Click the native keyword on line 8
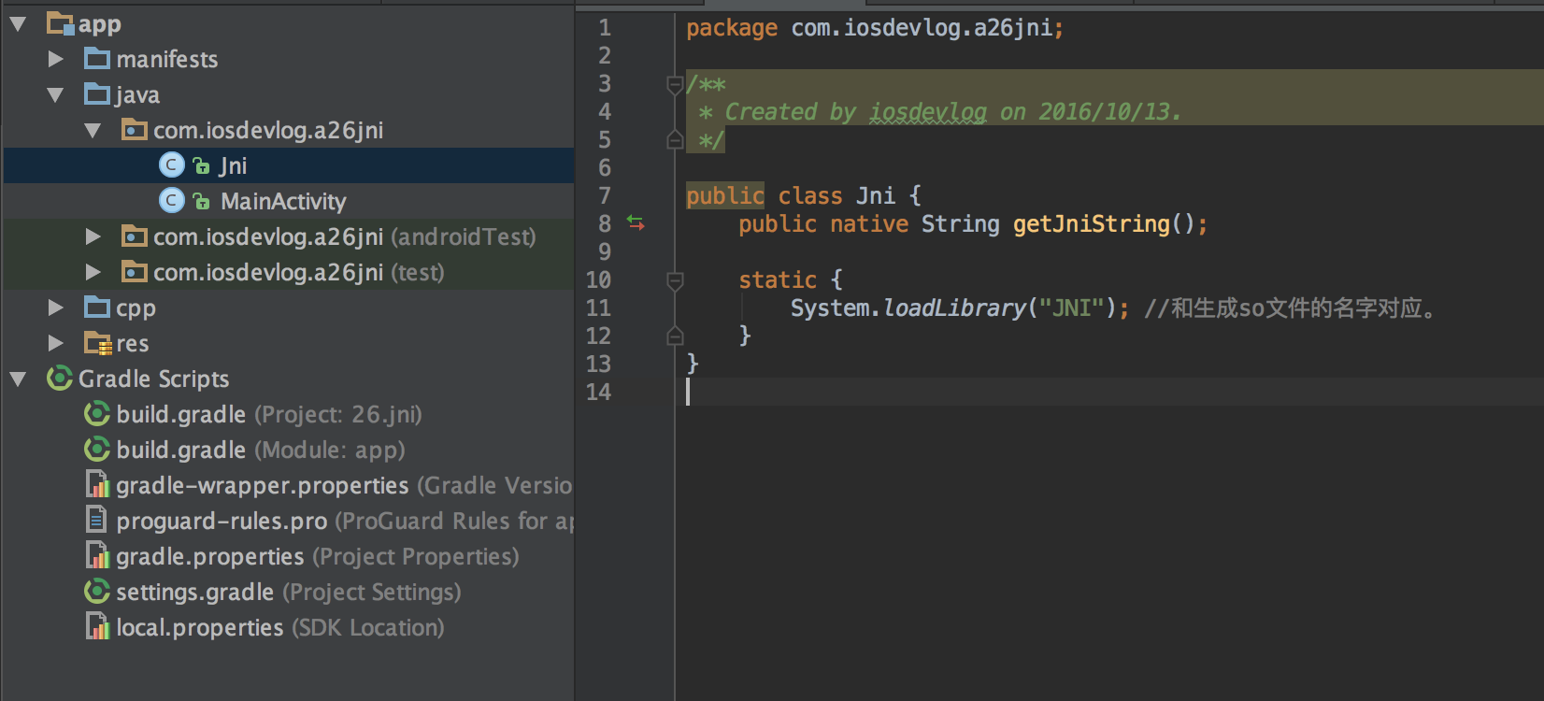1544x701 pixels. (869, 224)
